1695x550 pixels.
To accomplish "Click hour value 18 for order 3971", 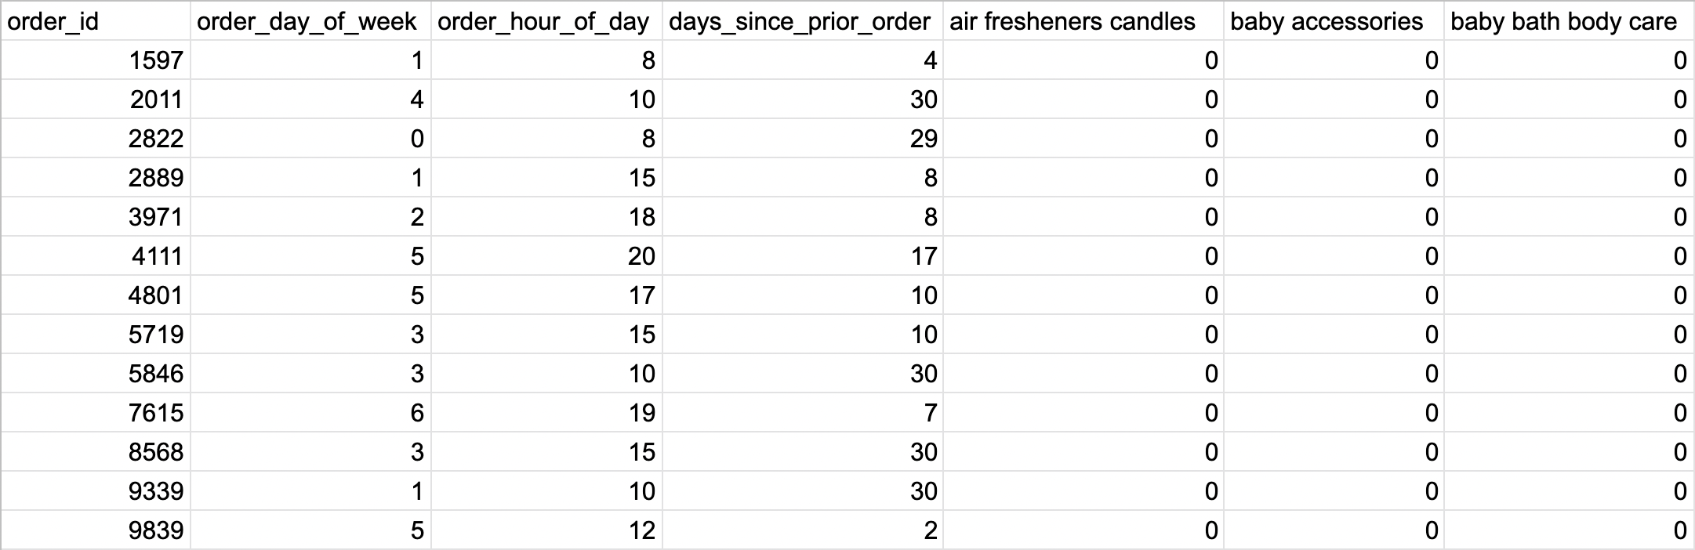I will (x=546, y=217).
